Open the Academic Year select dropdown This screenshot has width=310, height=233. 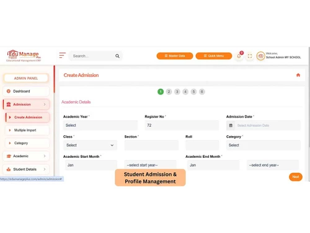click(100, 126)
